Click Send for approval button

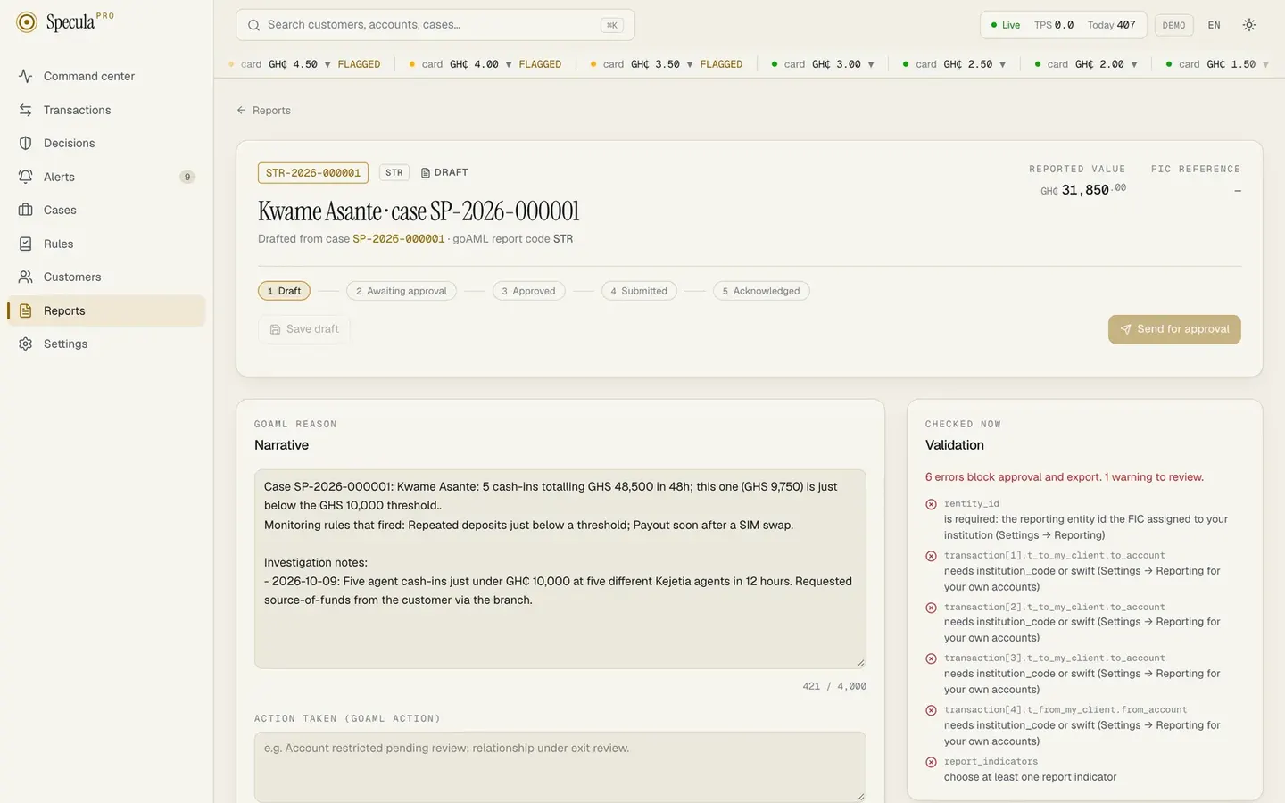[x=1174, y=329]
